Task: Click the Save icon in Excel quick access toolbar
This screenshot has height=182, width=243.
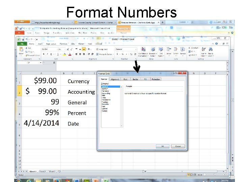Action: (x=23, y=39)
